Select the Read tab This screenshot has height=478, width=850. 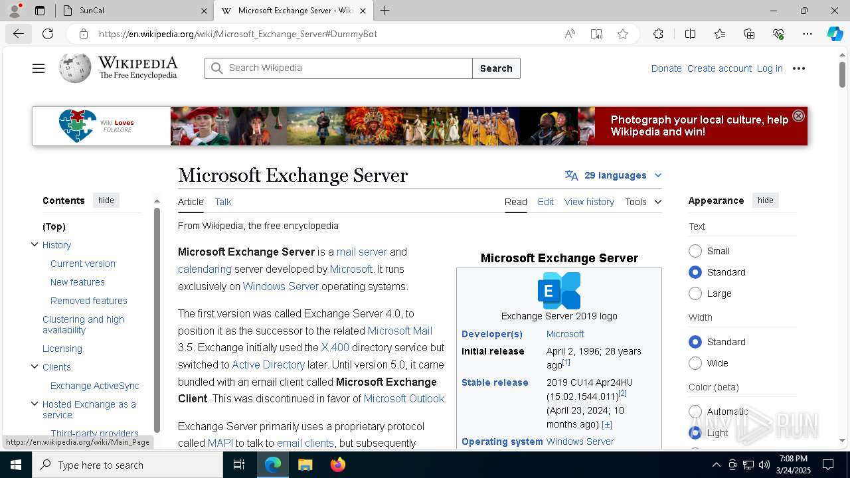(x=516, y=202)
